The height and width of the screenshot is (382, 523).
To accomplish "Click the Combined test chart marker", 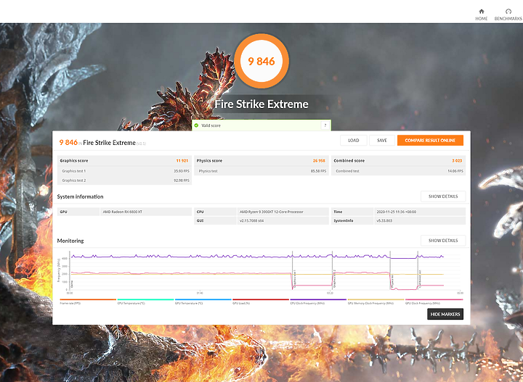I will coord(420,279).
